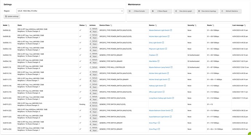Screen dimensions: 251x135
Task: Open external link icon for Kitchen Sink Light Switch
Action: pos(168,73)
